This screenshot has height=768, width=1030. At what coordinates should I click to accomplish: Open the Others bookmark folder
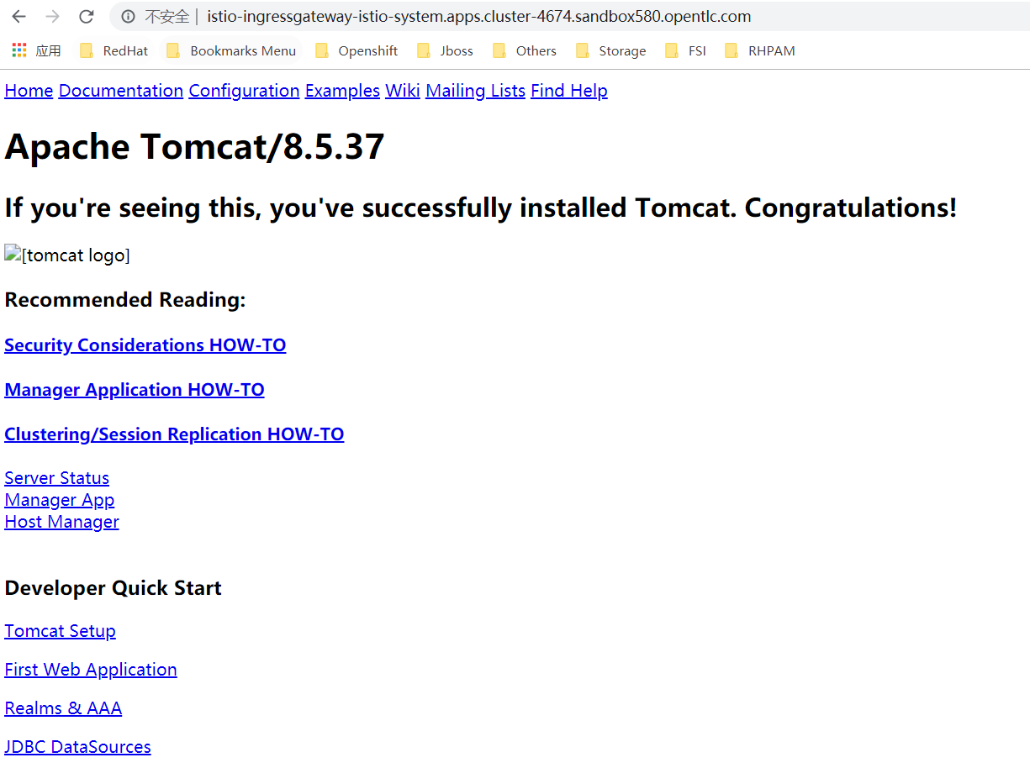click(x=525, y=50)
